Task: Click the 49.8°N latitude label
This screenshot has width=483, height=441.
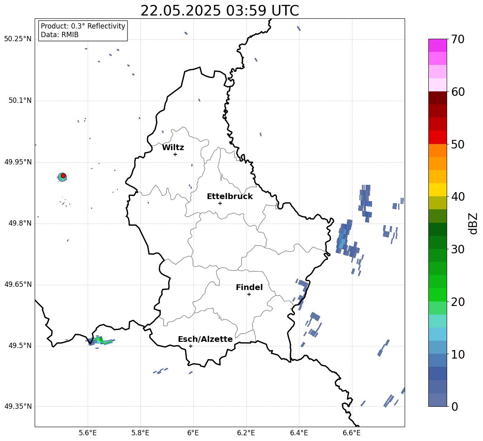Action: (x=20, y=223)
